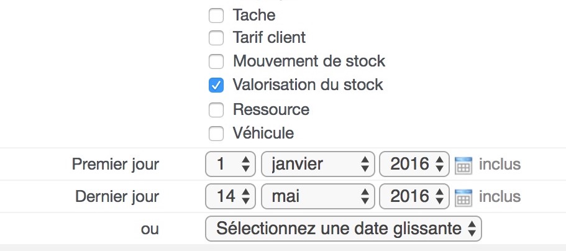This screenshot has width=566, height=251.
Task: Click the Mouvement de stock label text
Action: point(309,61)
